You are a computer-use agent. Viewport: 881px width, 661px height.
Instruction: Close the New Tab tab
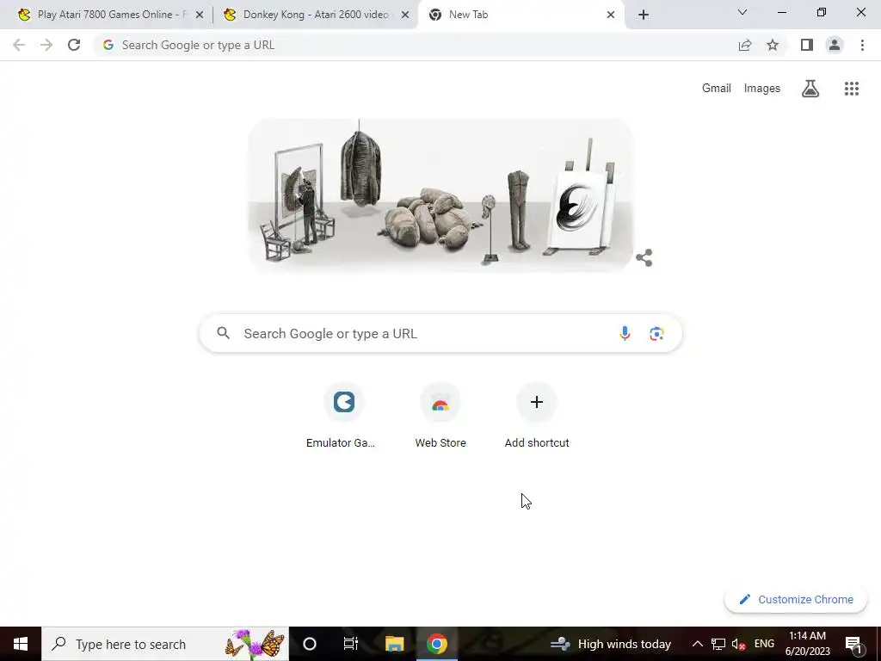pos(611,15)
